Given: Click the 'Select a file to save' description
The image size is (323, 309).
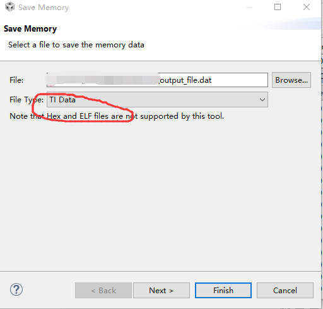Looking at the screenshot, I should point(76,45).
